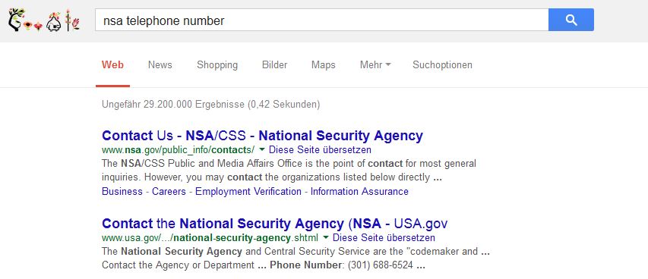
Task: Translate the usa.gov page via Diese Seite übersetzen
Action: click(384, 238)
